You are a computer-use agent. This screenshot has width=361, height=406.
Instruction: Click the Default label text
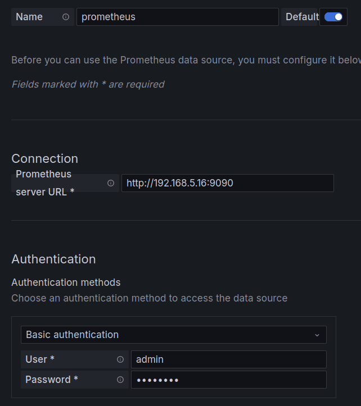click(301, 17)
